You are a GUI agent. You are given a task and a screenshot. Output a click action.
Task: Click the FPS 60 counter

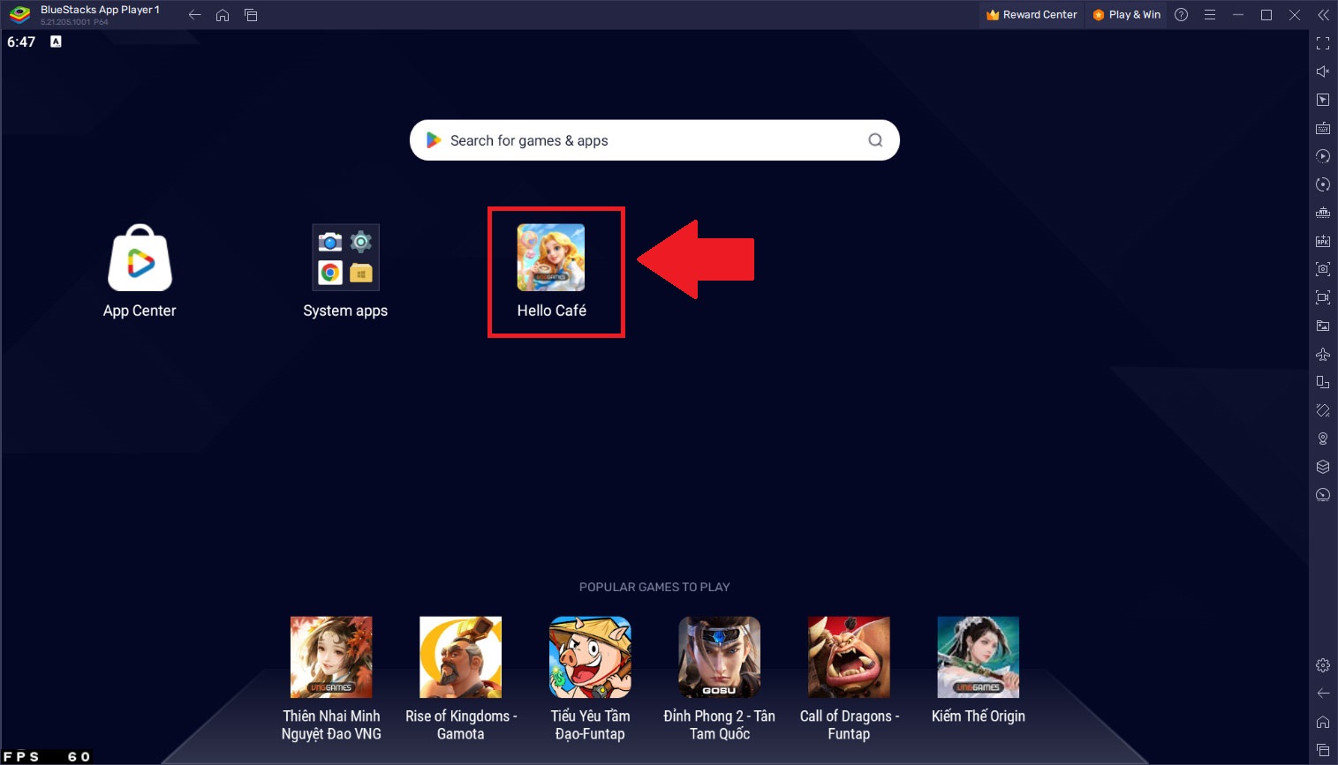click(x=47, y=757)
